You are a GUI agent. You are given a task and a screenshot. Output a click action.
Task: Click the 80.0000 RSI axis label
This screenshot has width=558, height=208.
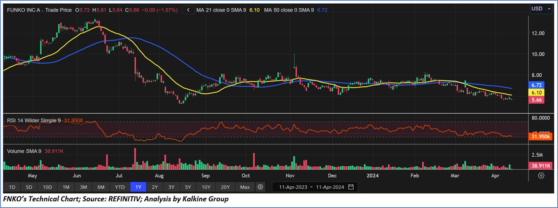541,118
